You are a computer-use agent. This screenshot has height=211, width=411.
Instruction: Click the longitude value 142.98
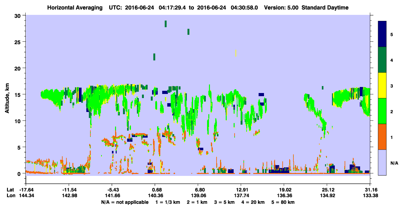tap(70, 195)
